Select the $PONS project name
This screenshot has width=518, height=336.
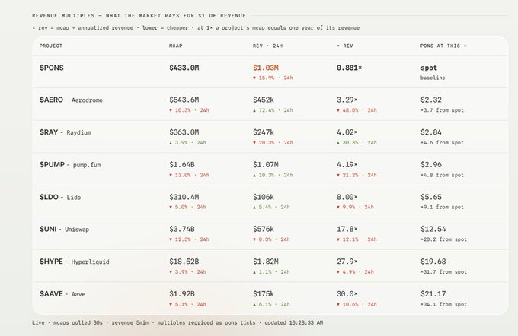point(52,68)
